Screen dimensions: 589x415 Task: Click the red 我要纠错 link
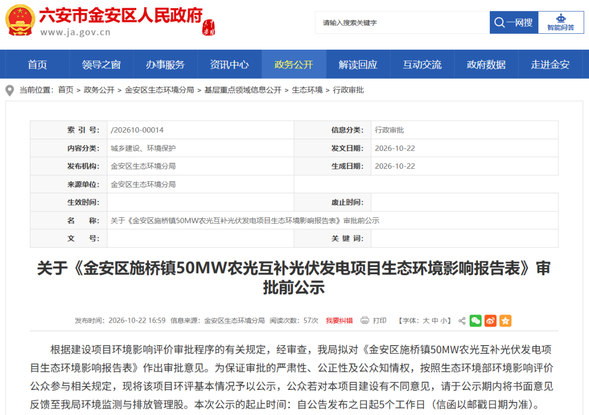[339, 321]
